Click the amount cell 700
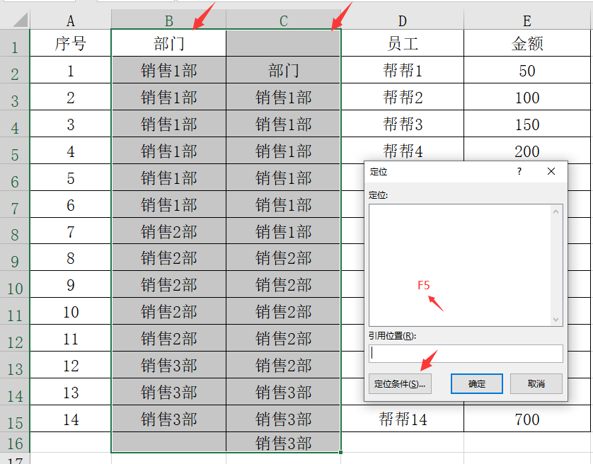 pos(526,419)
